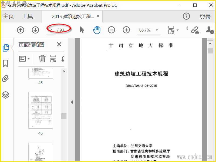
Task: Collapse navigation pane with left arrow
Action: (x=72, y=102)
